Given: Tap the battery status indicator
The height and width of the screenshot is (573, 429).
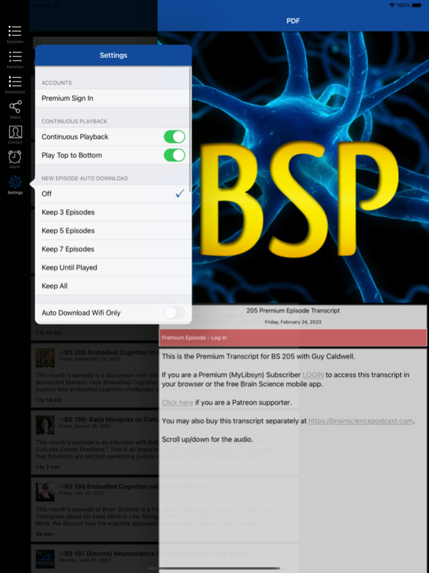Looking at the screenshot, I should coord(416,5).
